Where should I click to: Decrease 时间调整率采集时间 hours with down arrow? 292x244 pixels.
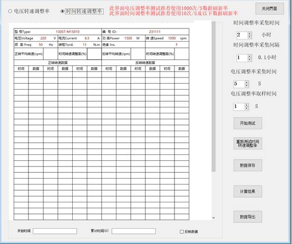249,37
